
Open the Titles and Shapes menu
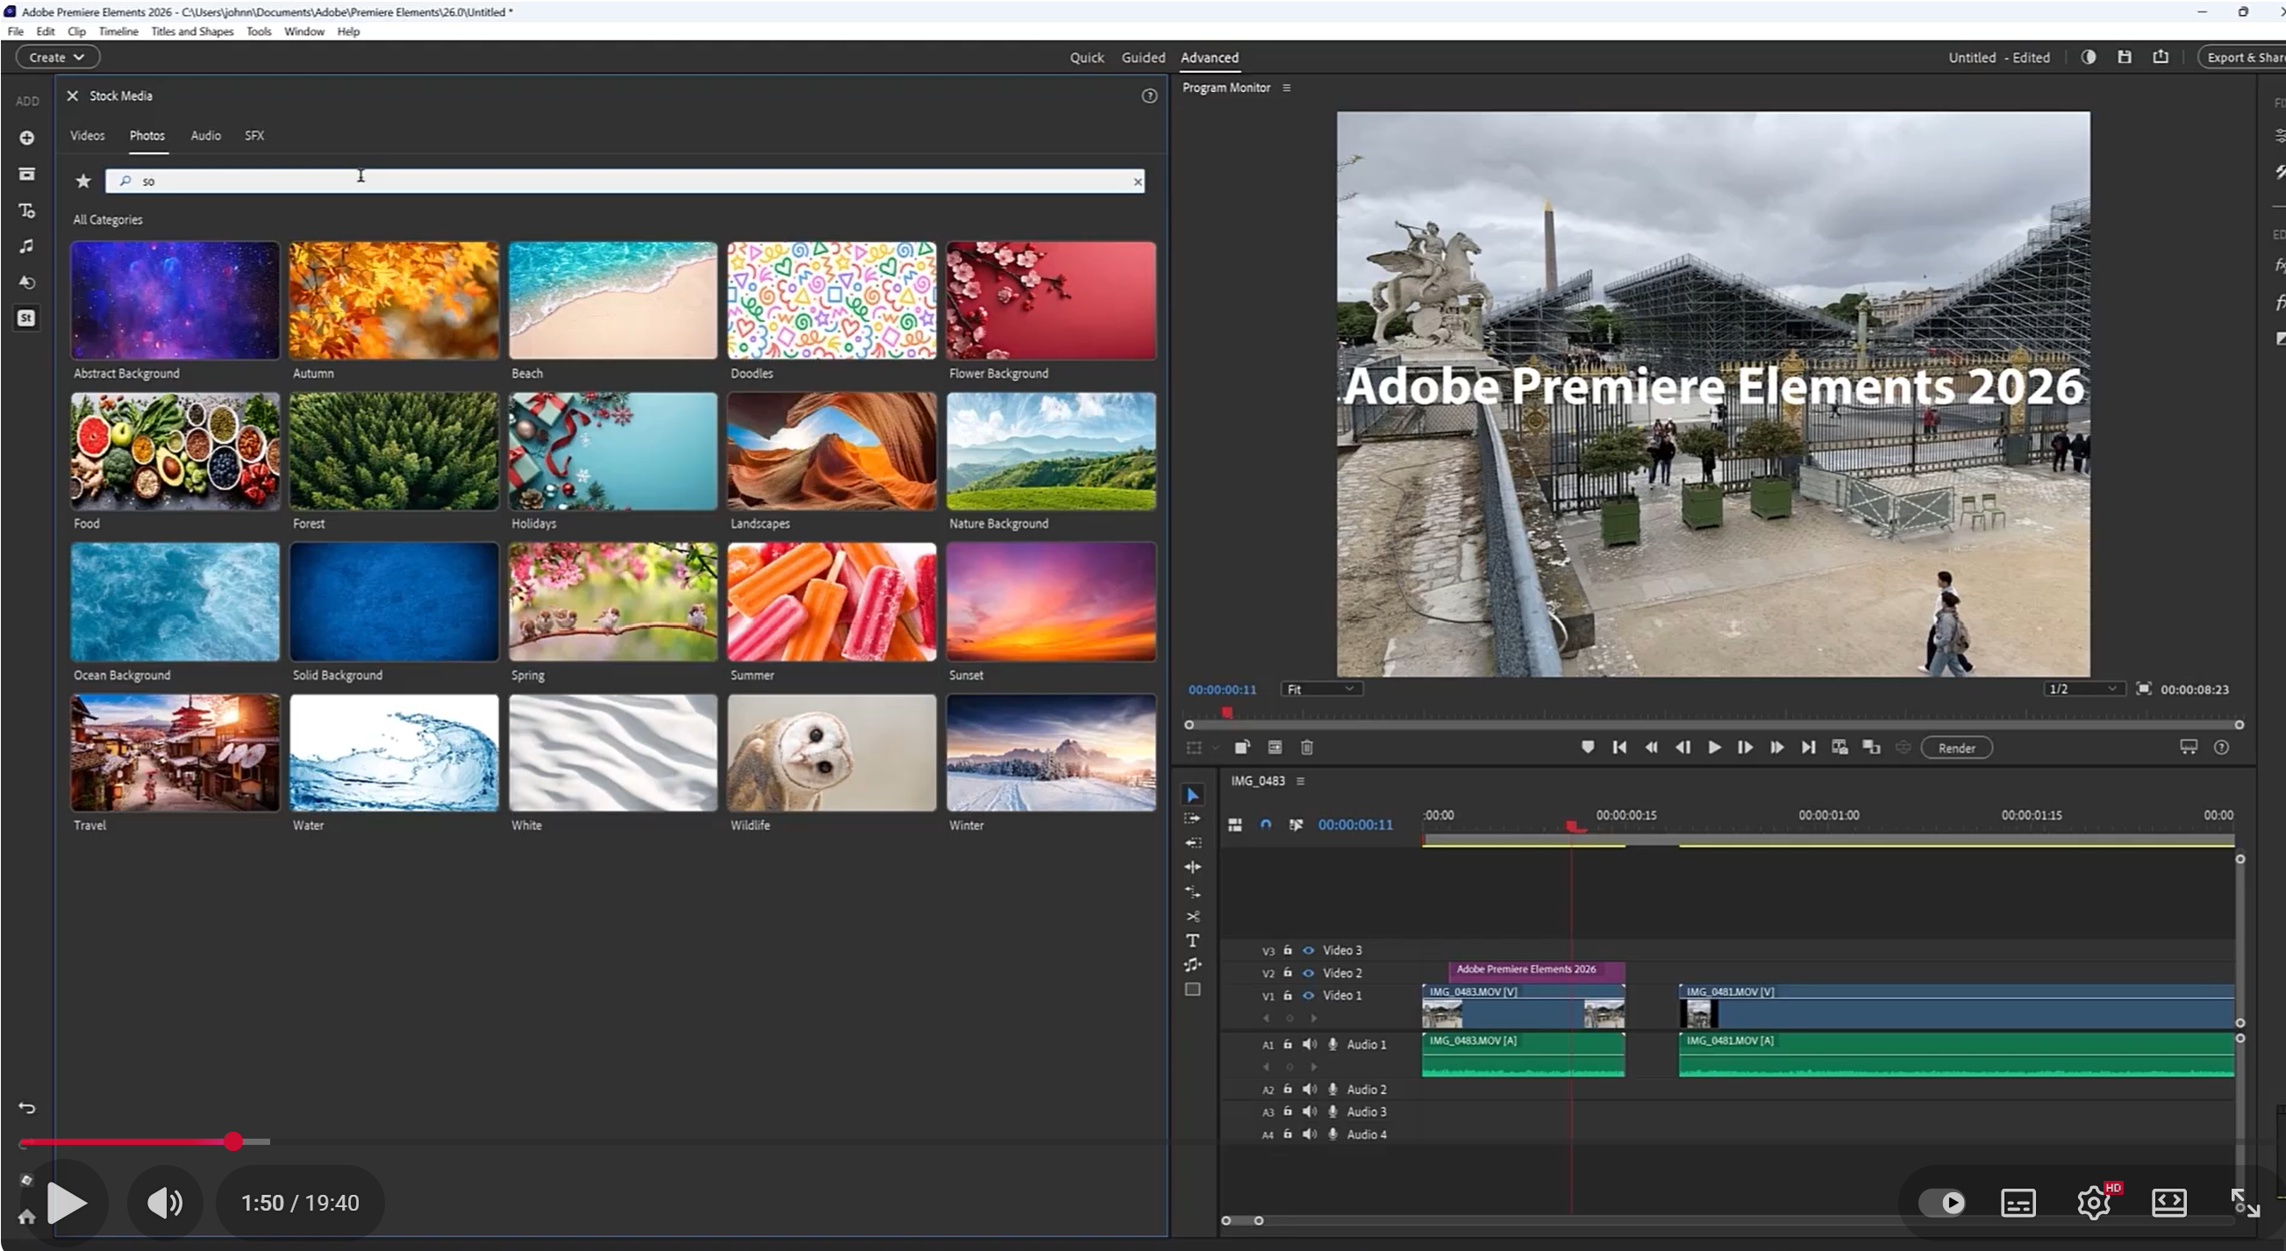tap(193, 31)
